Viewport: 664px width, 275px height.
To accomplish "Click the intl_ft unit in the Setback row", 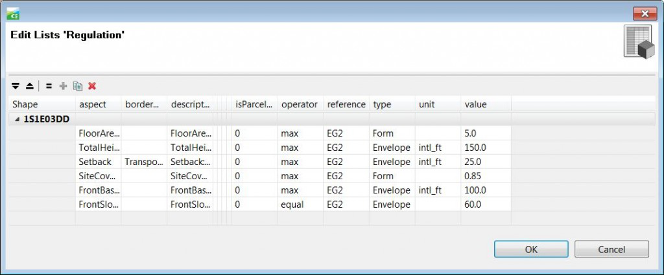I will pyautogui.click(x=438, y=162).
